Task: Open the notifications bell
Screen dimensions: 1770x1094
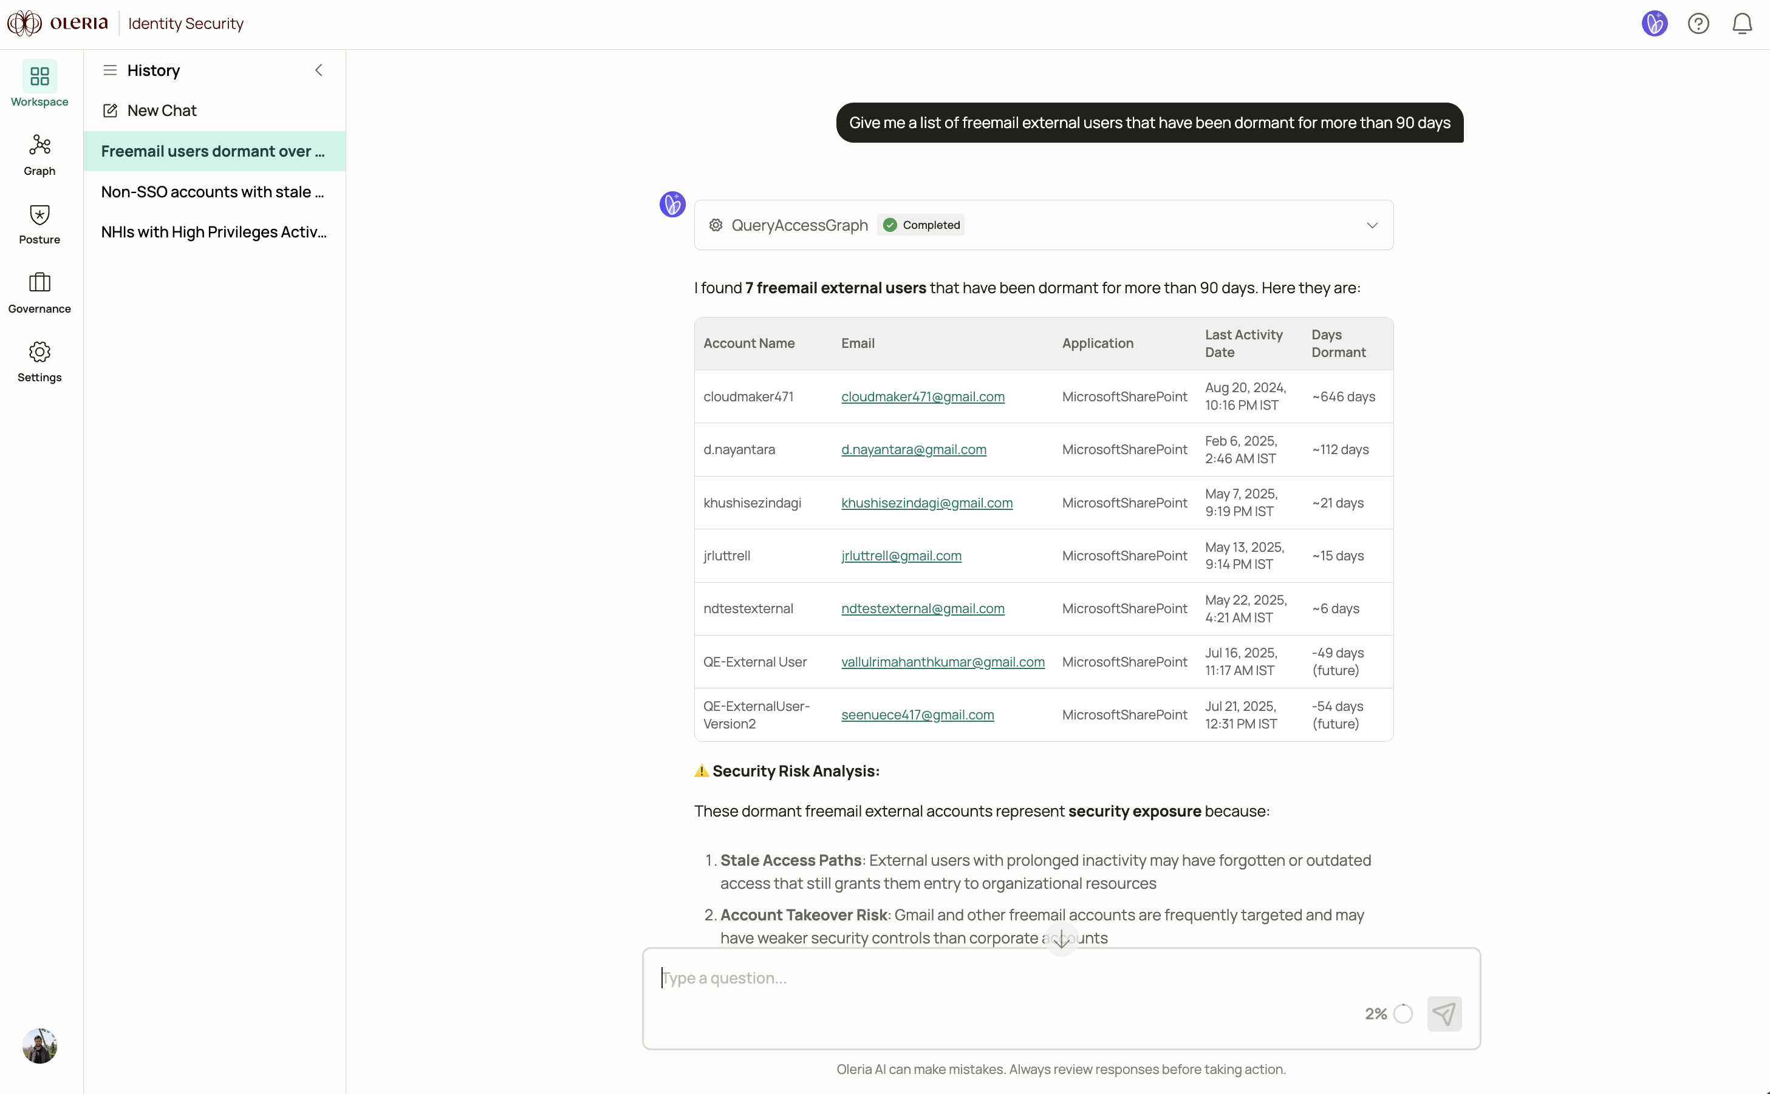Action: 1742,24
